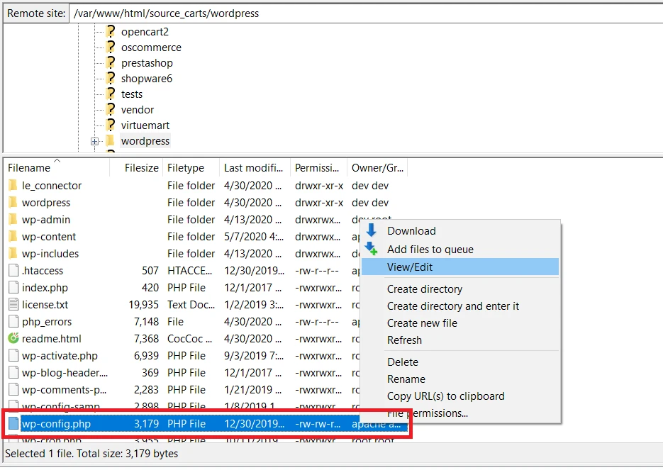Sort by the Owner/Group column header
Viewport: 663px width, 470px height.
(x=377, y=168)
